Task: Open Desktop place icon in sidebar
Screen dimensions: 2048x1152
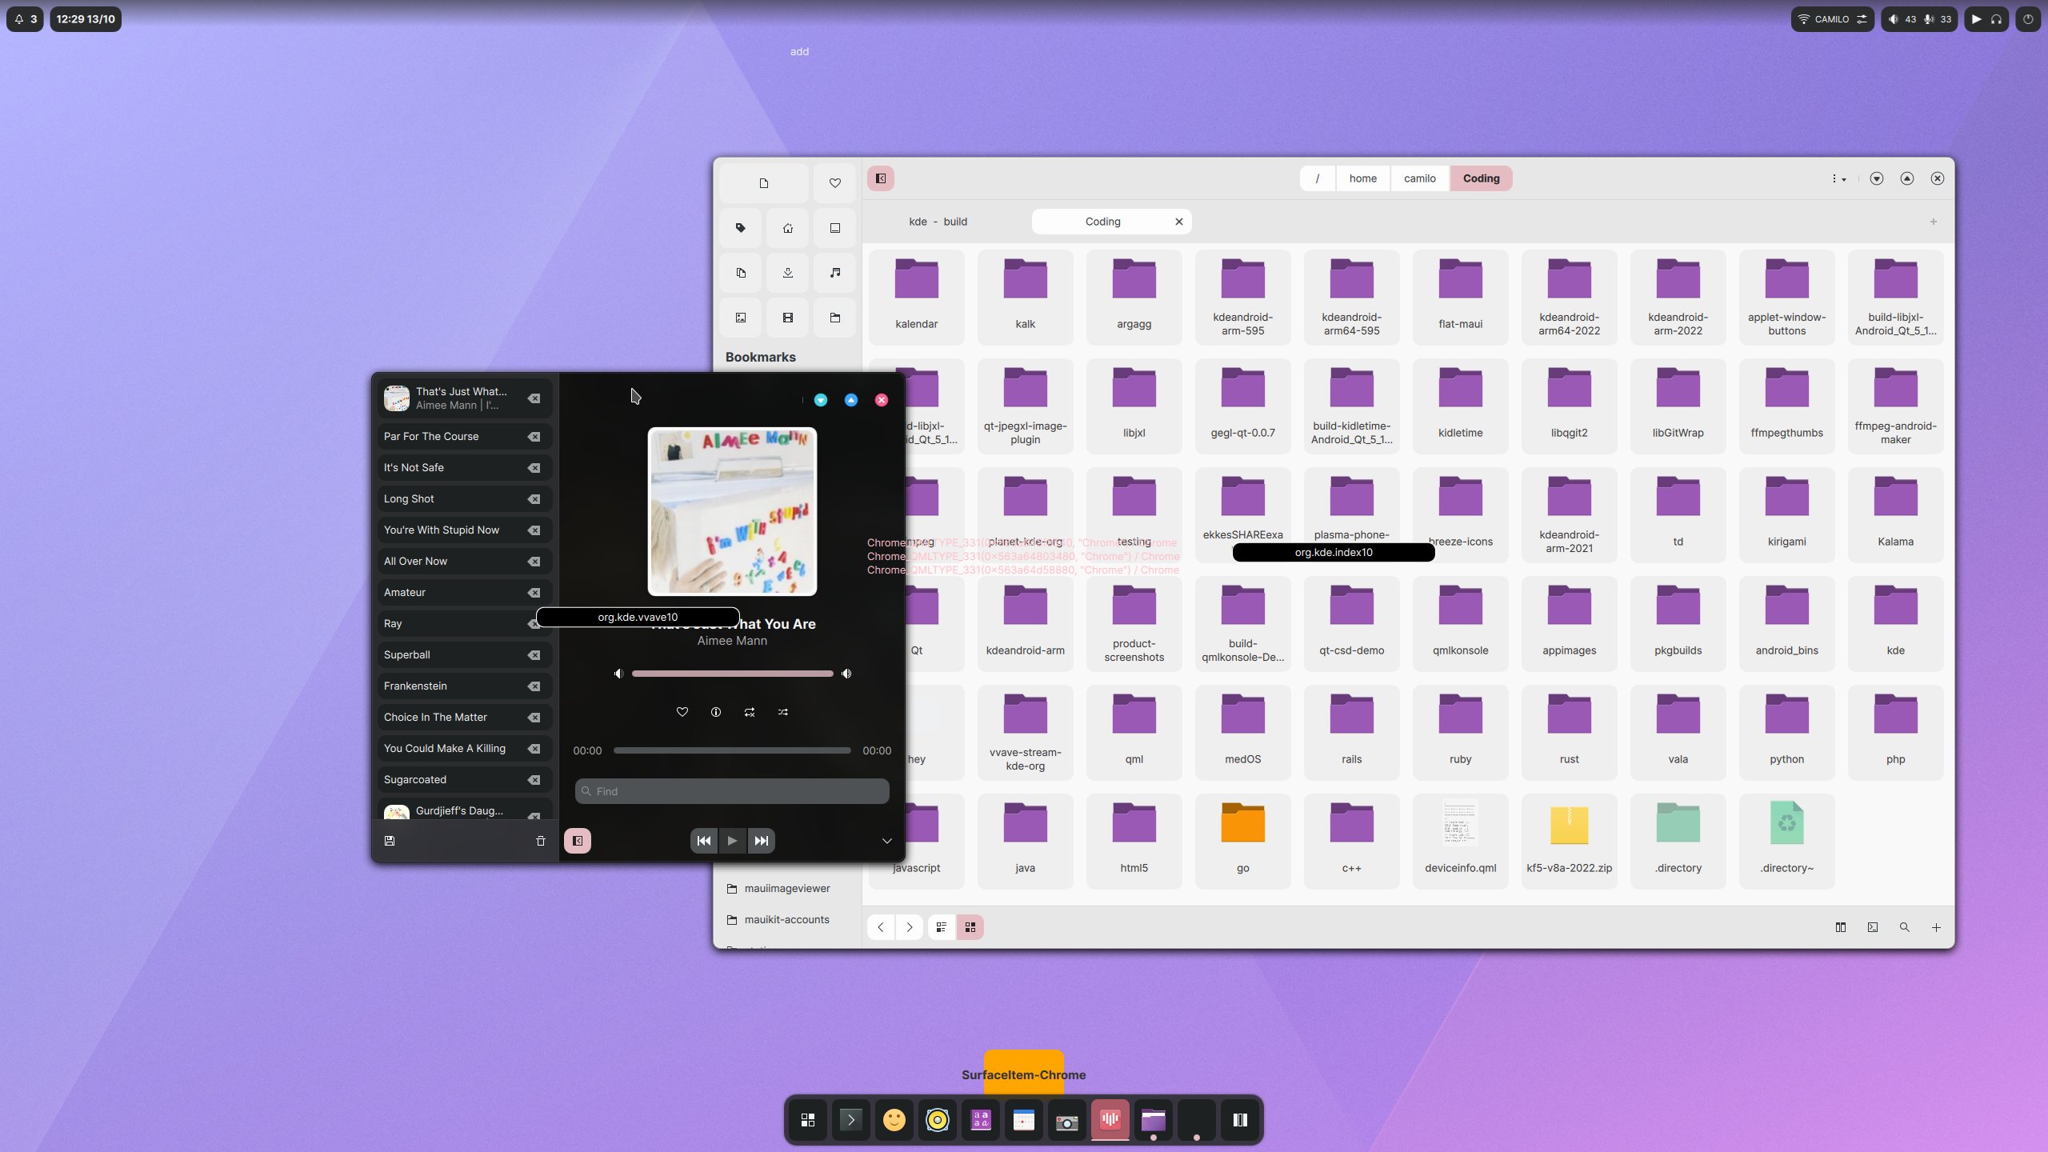Action: point(835,228)
